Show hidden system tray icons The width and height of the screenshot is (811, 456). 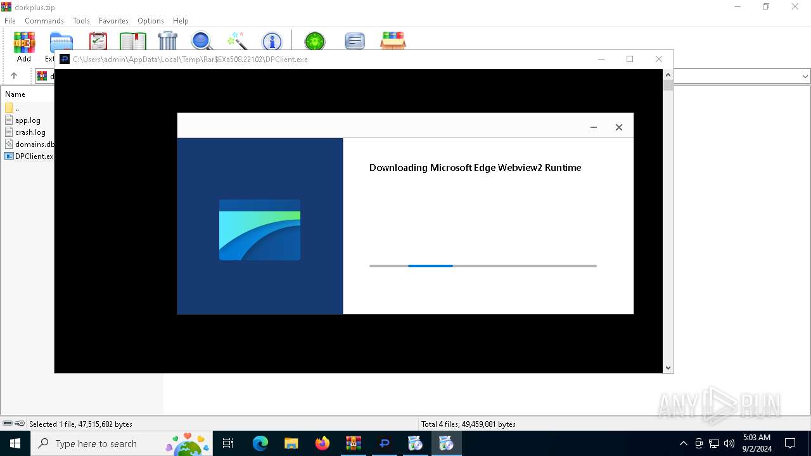683,443
